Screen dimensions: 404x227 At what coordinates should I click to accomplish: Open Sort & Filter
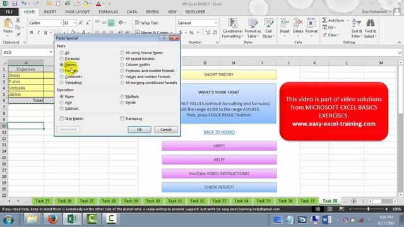357,28
